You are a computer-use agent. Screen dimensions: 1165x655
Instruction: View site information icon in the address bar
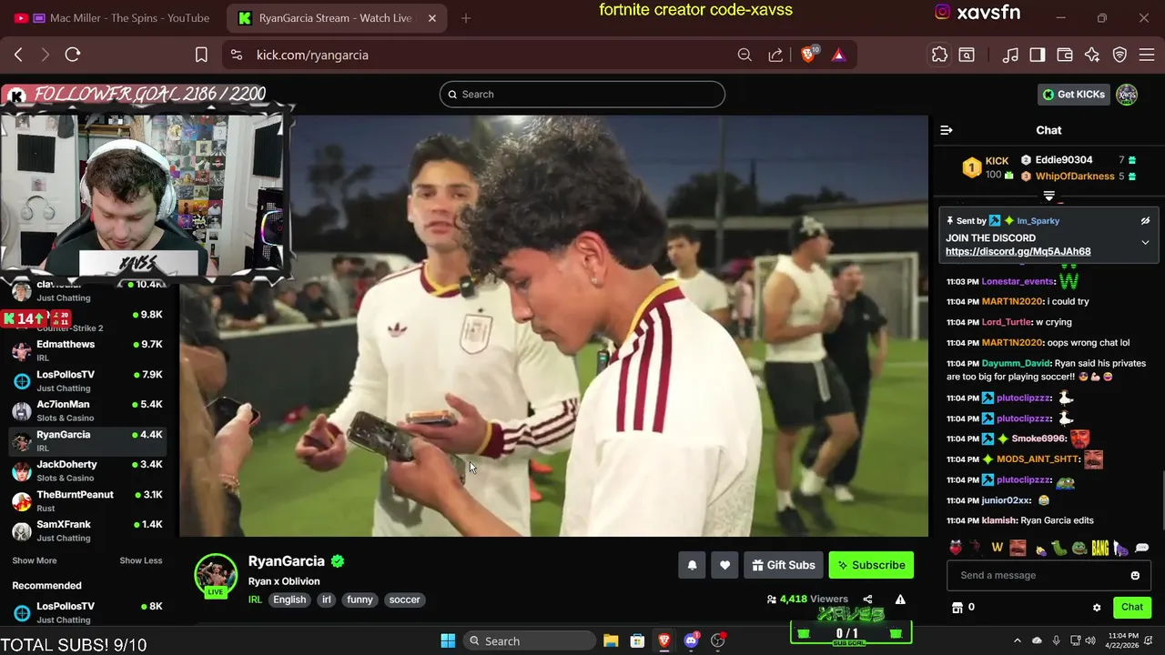[237, 55]
